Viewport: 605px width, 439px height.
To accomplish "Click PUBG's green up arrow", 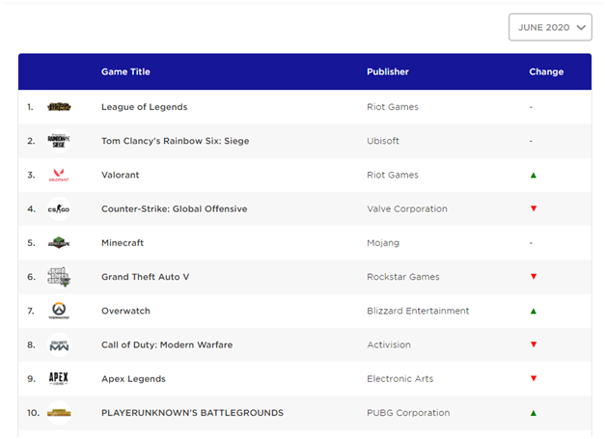I will (534, 413).
